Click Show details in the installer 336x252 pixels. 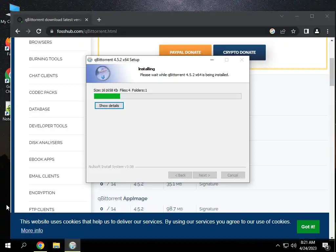tap(109, 106)
